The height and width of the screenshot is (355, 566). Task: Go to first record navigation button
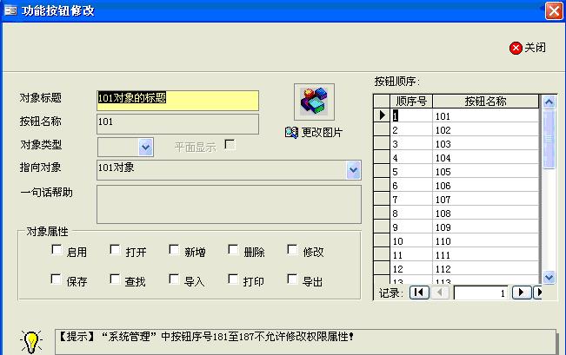pyautogui.click(x=418, y=293)
